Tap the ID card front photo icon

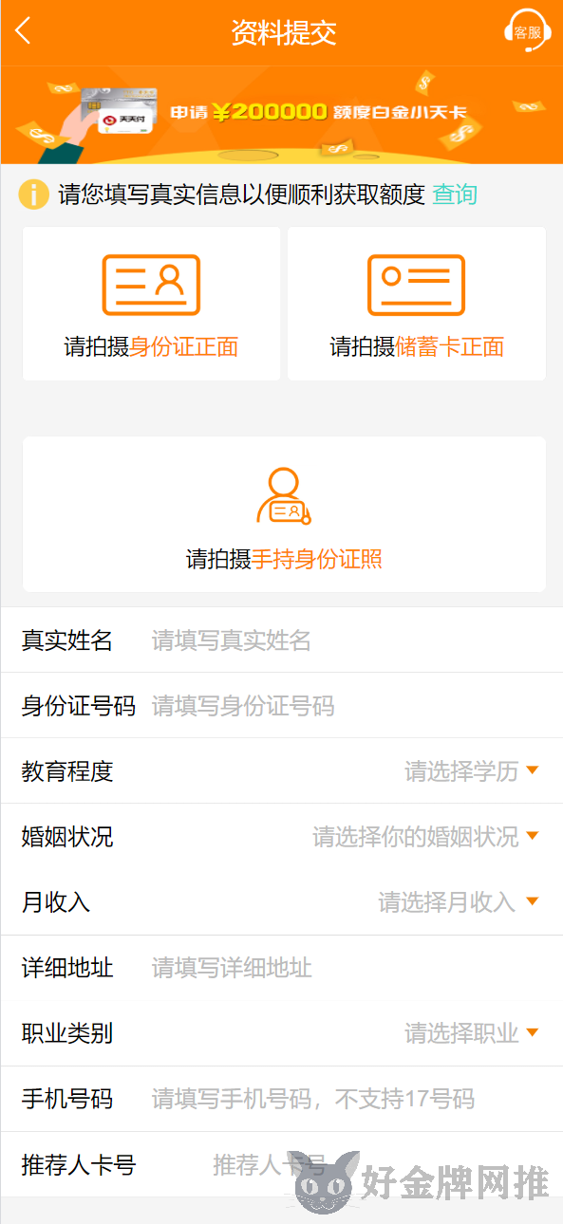click(151, 285)
